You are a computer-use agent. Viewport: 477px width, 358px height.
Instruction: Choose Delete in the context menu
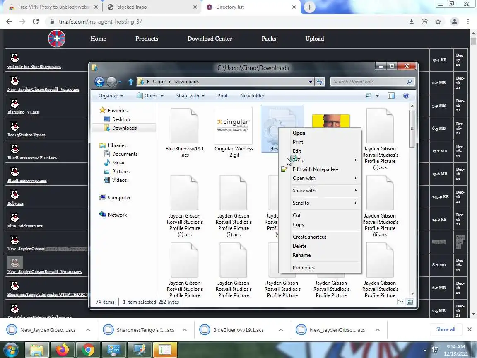[x=320, y=246]
